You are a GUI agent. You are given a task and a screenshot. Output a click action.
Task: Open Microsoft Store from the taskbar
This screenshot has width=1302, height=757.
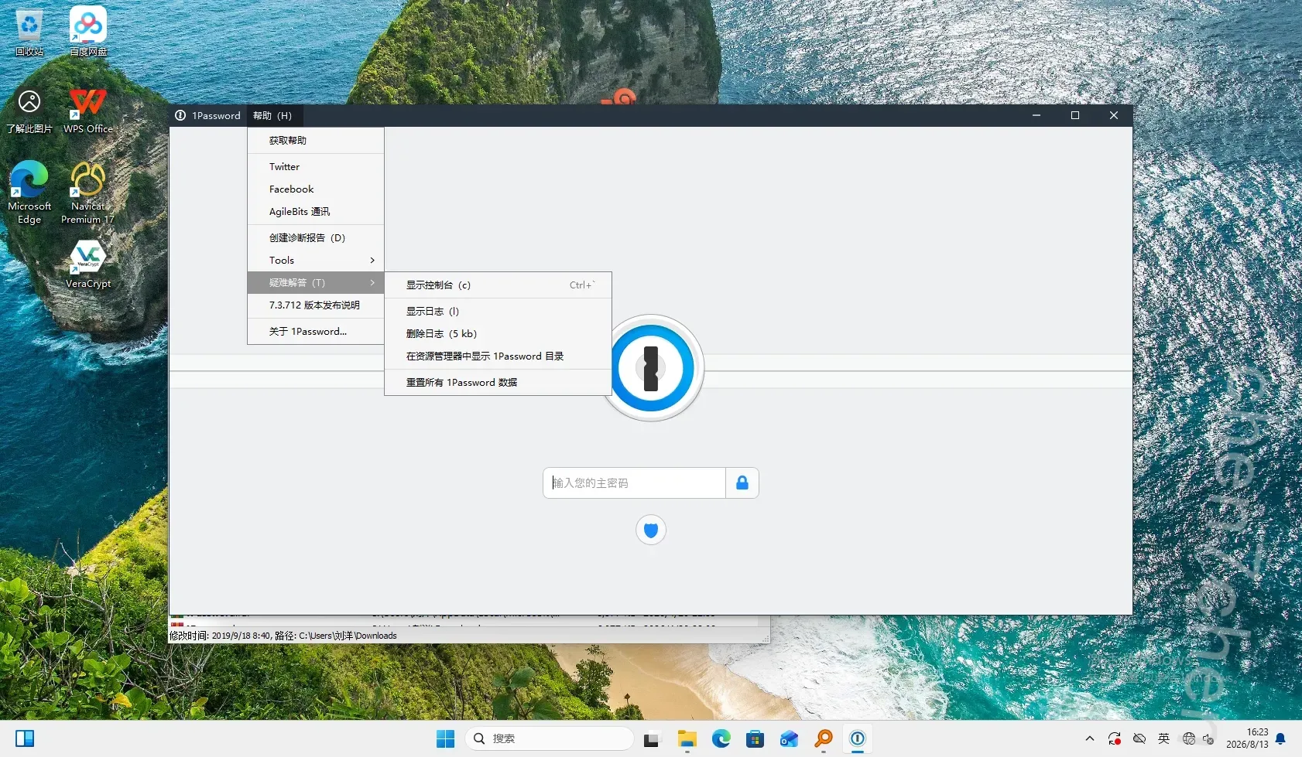coord(756,738)
